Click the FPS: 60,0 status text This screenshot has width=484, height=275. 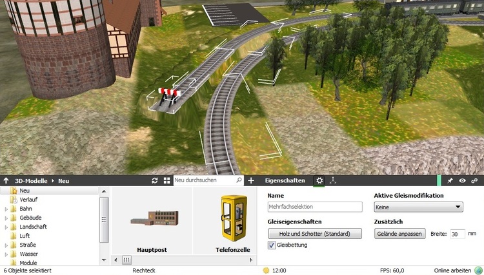pyautogui.click(x=392, y=270)
